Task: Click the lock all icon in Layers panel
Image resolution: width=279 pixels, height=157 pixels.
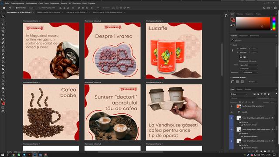Action: click(253, 102)
